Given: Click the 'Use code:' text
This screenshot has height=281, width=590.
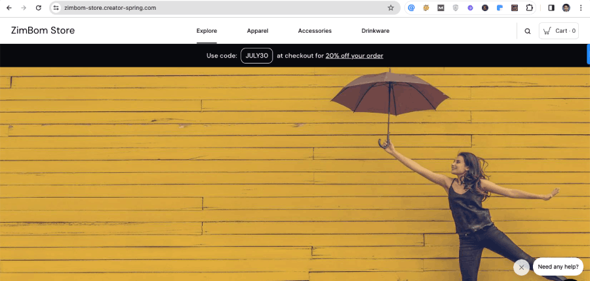Looking at the screenshot, I should [x=222, y=56].
